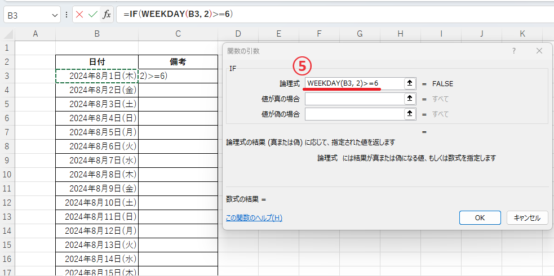
Task: Click cell 2024年8月4日(日)
Action: click(x=97, y=118)
